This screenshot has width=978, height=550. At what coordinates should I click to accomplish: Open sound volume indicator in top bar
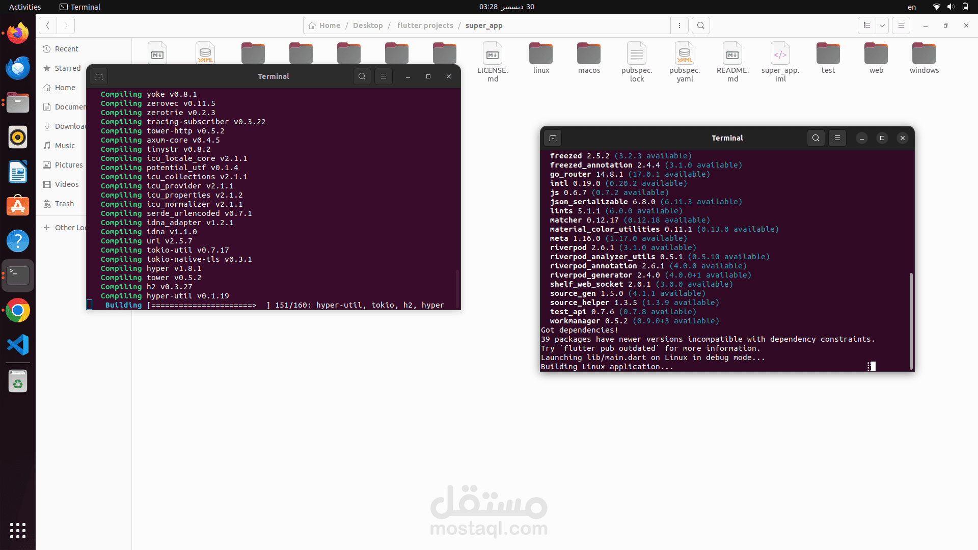tap(950, 7)
